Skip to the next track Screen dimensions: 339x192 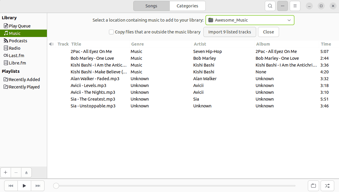coord(38,185)
